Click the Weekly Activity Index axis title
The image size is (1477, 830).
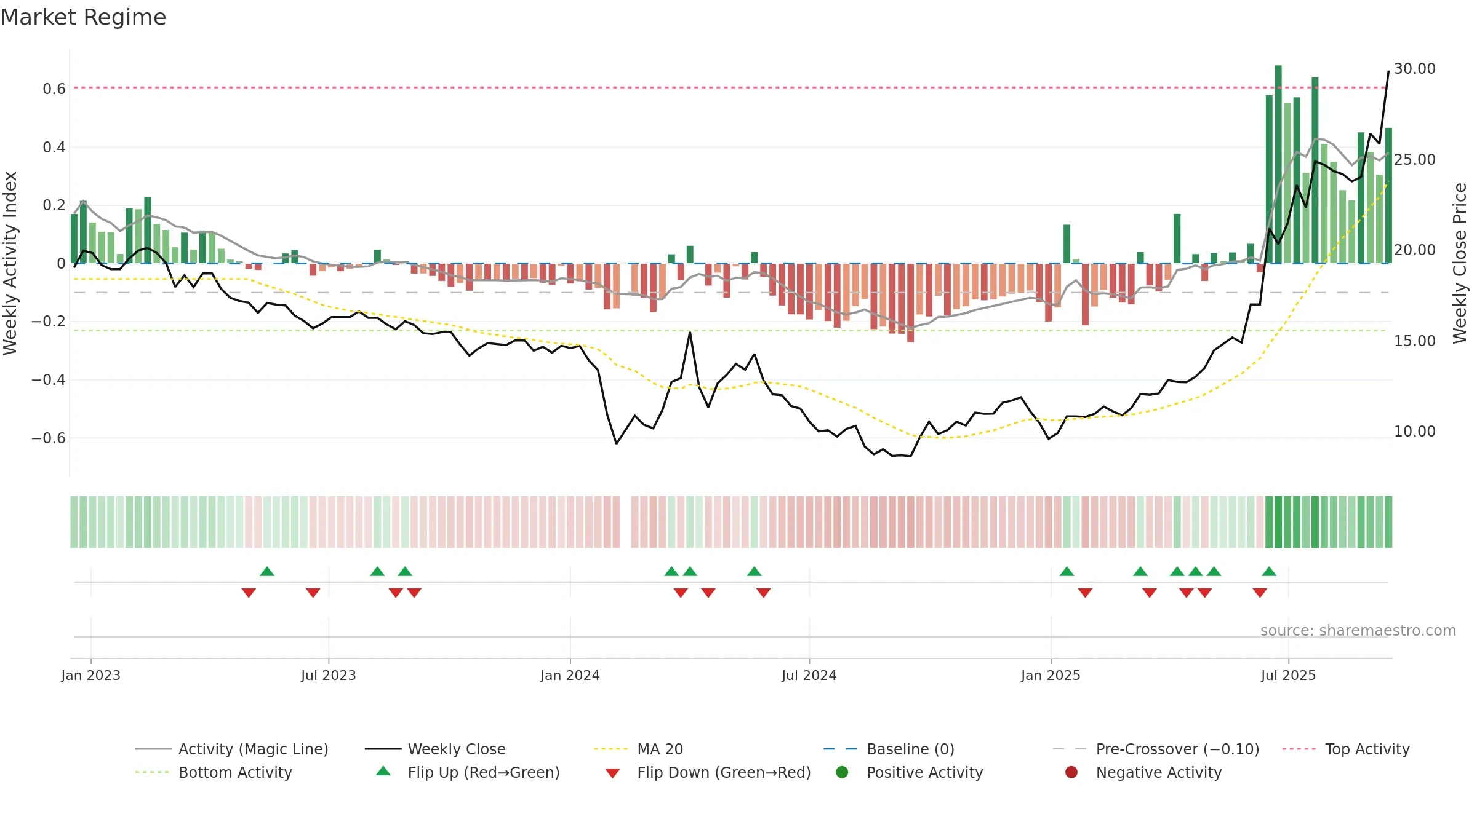pyautogui.click(x=10, y=263)
